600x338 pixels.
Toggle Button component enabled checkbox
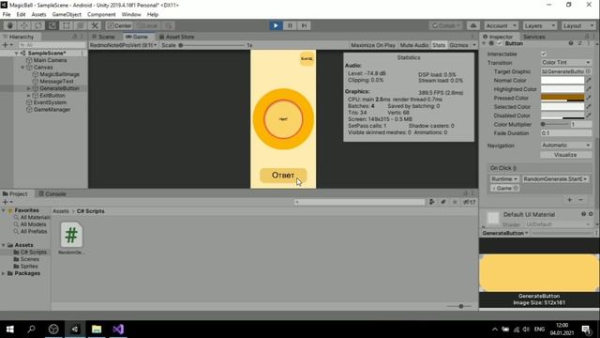[x=500, y=43]
